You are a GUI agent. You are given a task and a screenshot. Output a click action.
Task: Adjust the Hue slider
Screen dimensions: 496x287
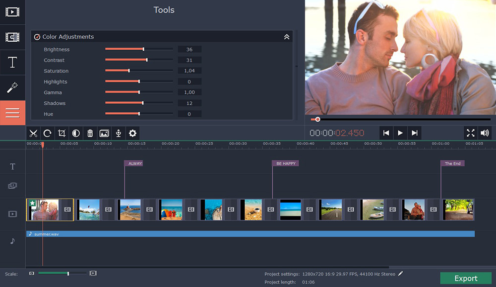(x=139, y=113)
